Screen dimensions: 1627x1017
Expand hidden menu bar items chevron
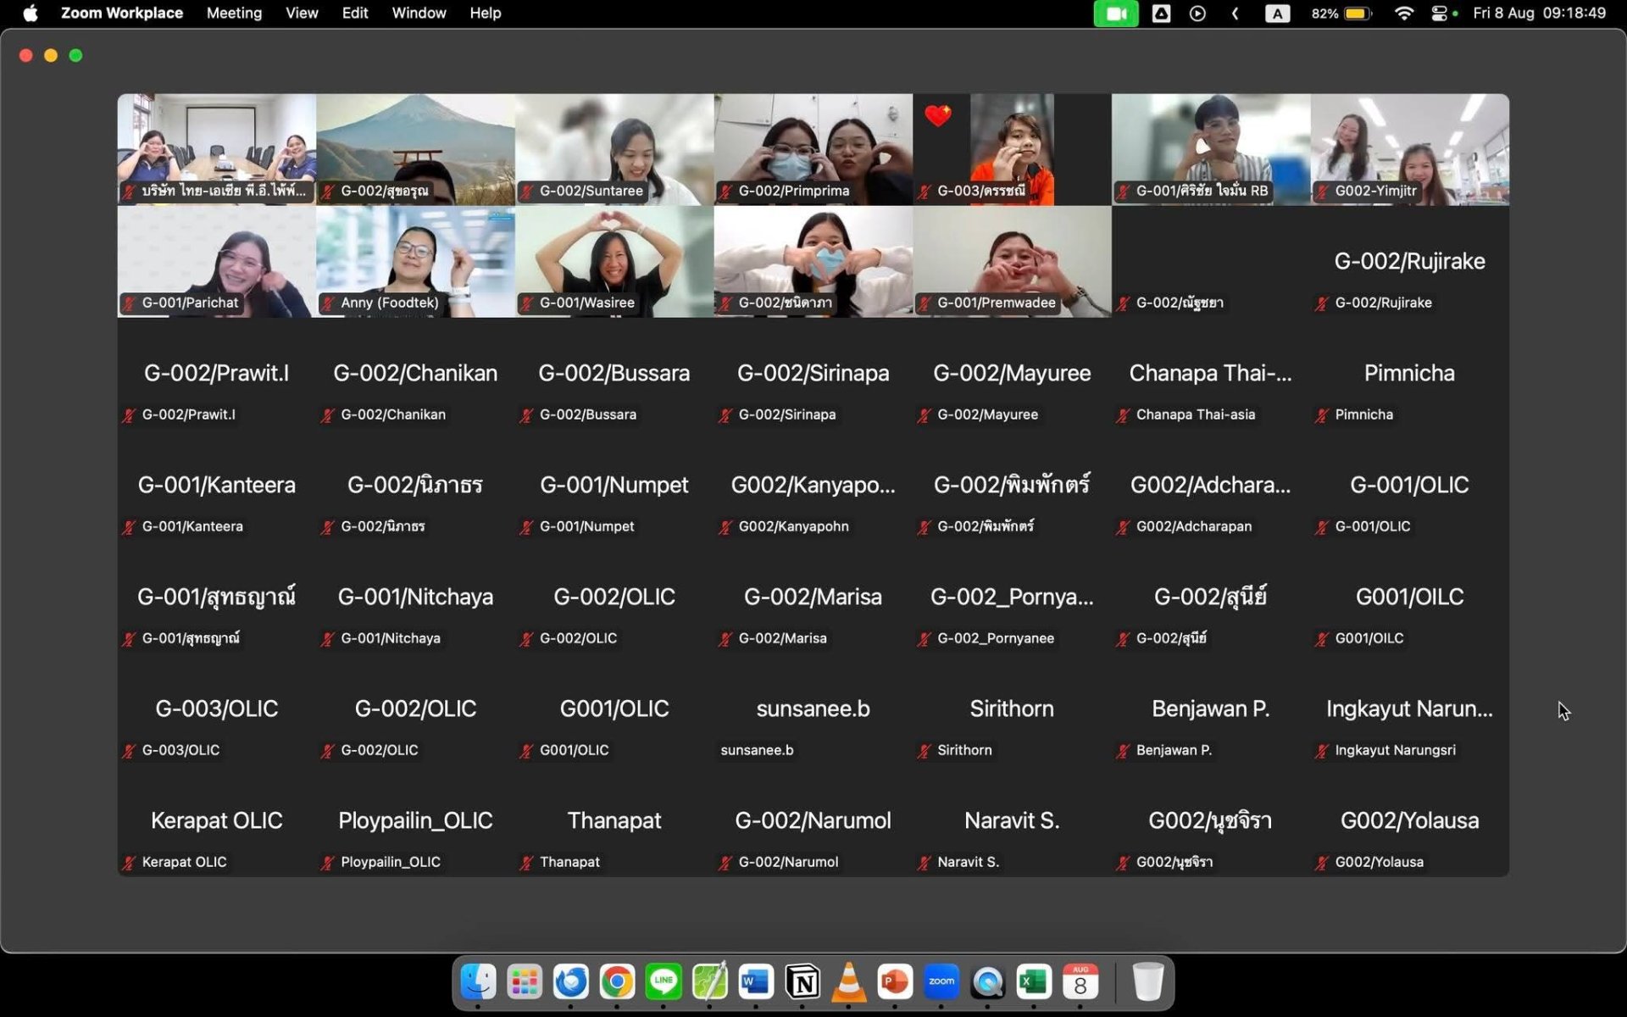[1235, 14]
